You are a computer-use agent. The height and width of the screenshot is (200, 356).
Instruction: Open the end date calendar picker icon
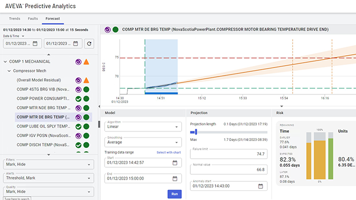click(76, 43)
